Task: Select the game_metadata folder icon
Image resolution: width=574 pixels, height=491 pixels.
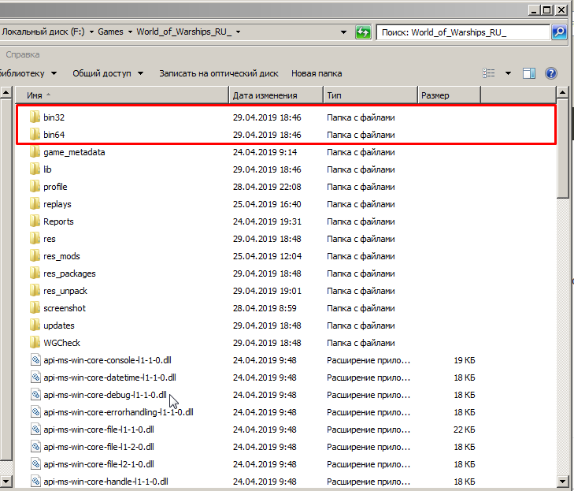Action: coord(35,152)
